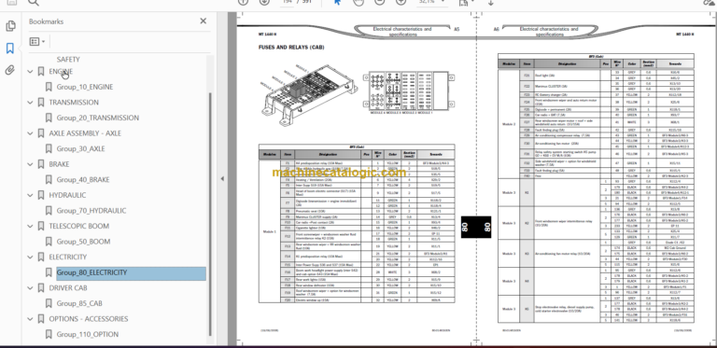Click the search magnifier icon

tap(34, 3)
